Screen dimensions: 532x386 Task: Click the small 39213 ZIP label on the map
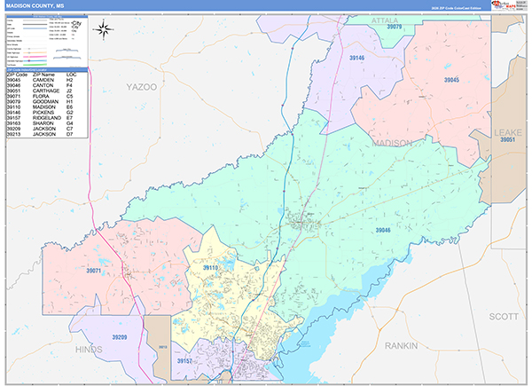[x=162, y=347]
